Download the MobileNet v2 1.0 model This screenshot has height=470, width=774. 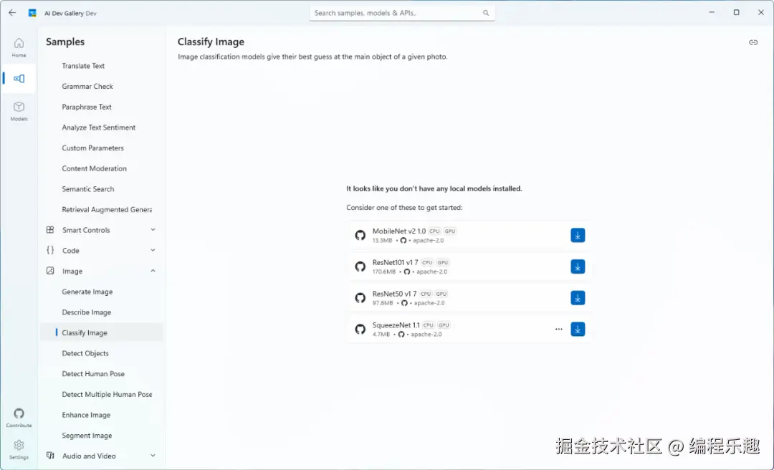[578, 235]
